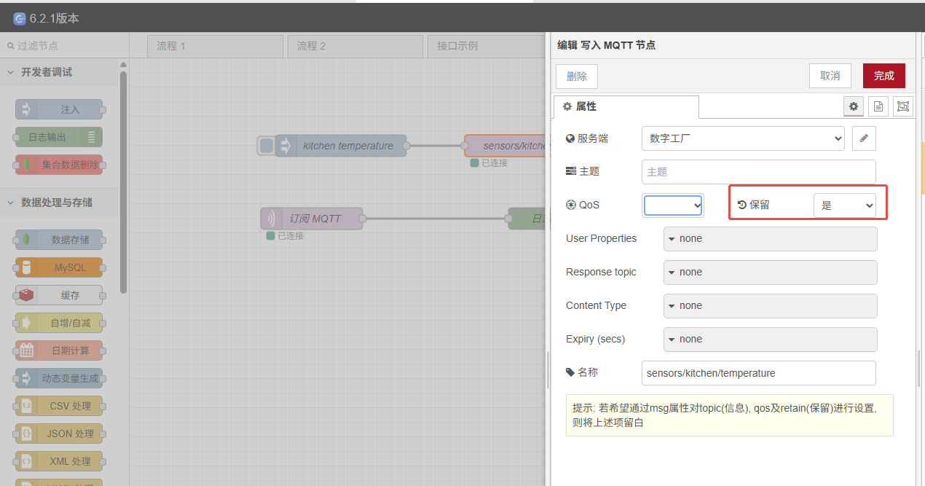The height and width of the screenshot is (486, 925).
Task: Switch to the 流程 2 tab
Action: point(355,45)
